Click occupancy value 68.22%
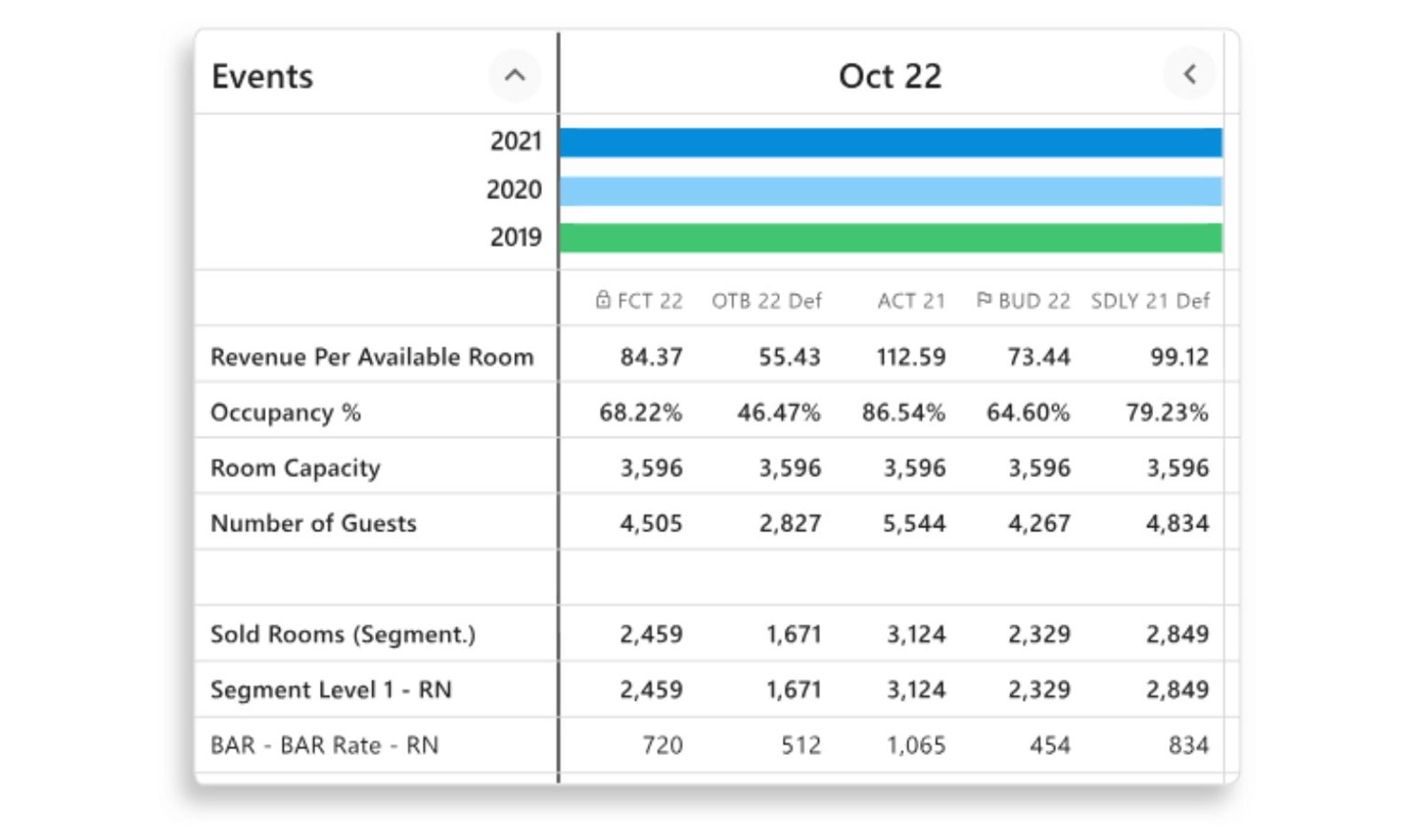The image size is (1418, 830). pyautogui.click(x=641, y=413)
